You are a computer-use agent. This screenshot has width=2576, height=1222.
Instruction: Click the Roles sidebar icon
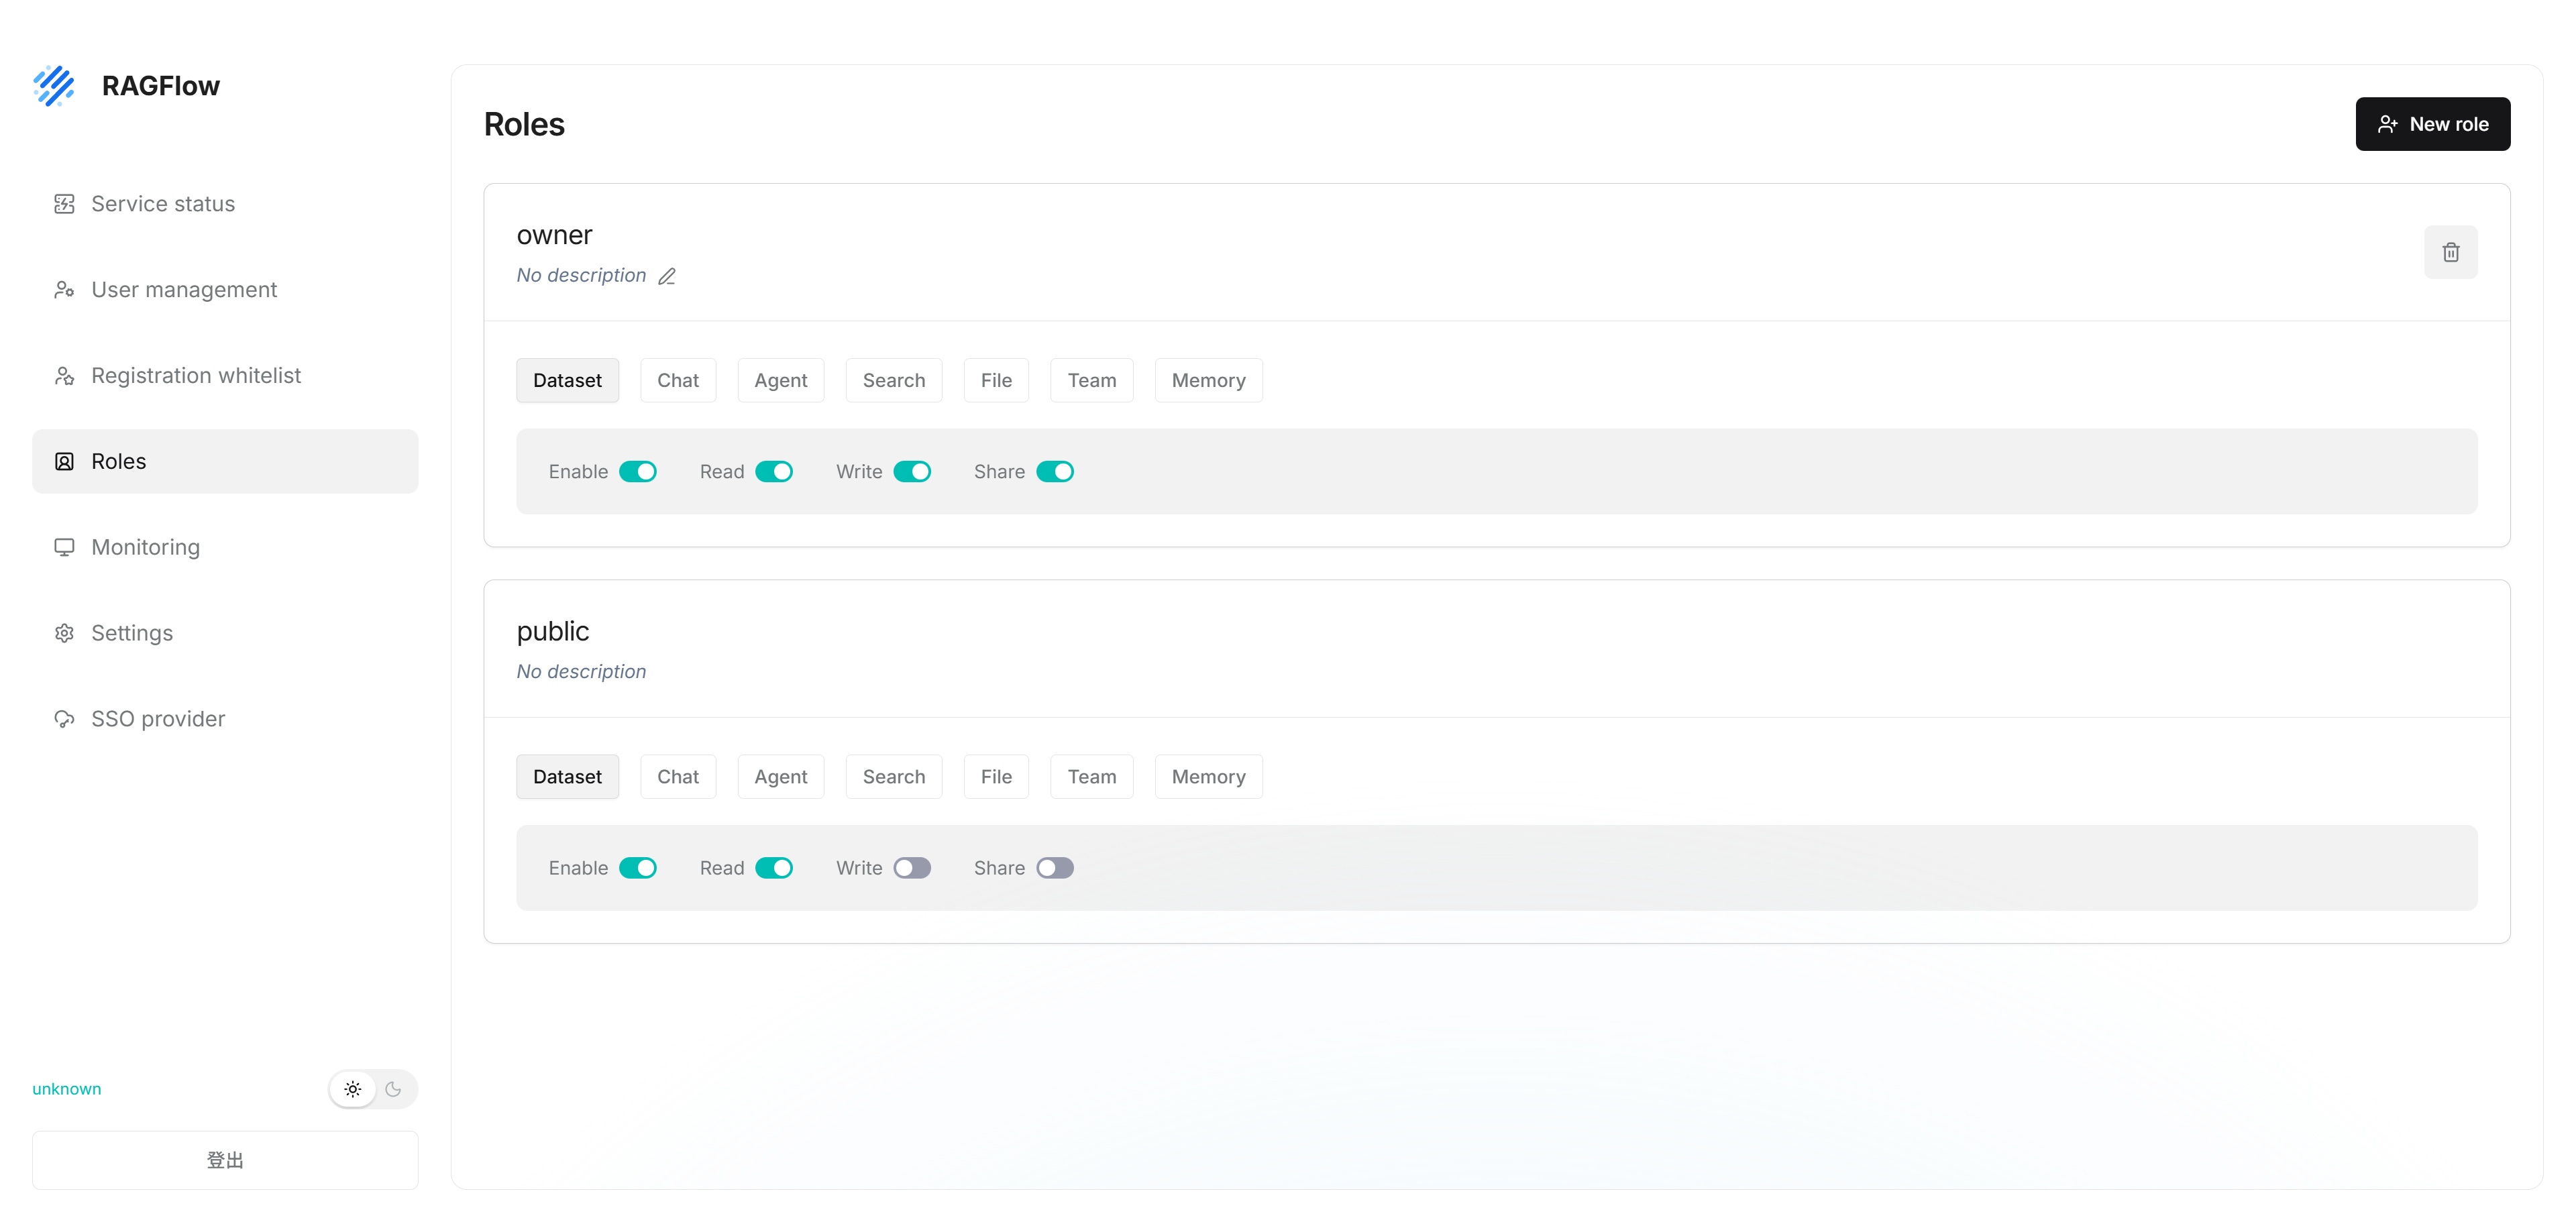click(64, 462)
